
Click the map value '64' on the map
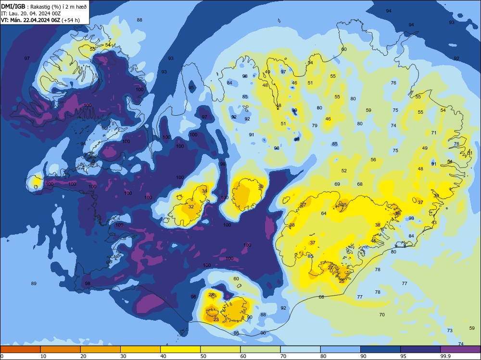coord(324,214)
